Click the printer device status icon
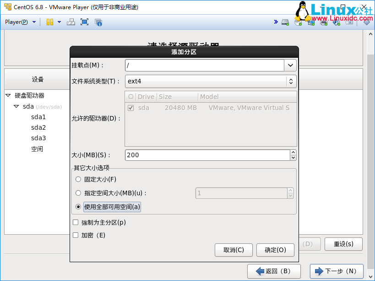 coord(323,22)
